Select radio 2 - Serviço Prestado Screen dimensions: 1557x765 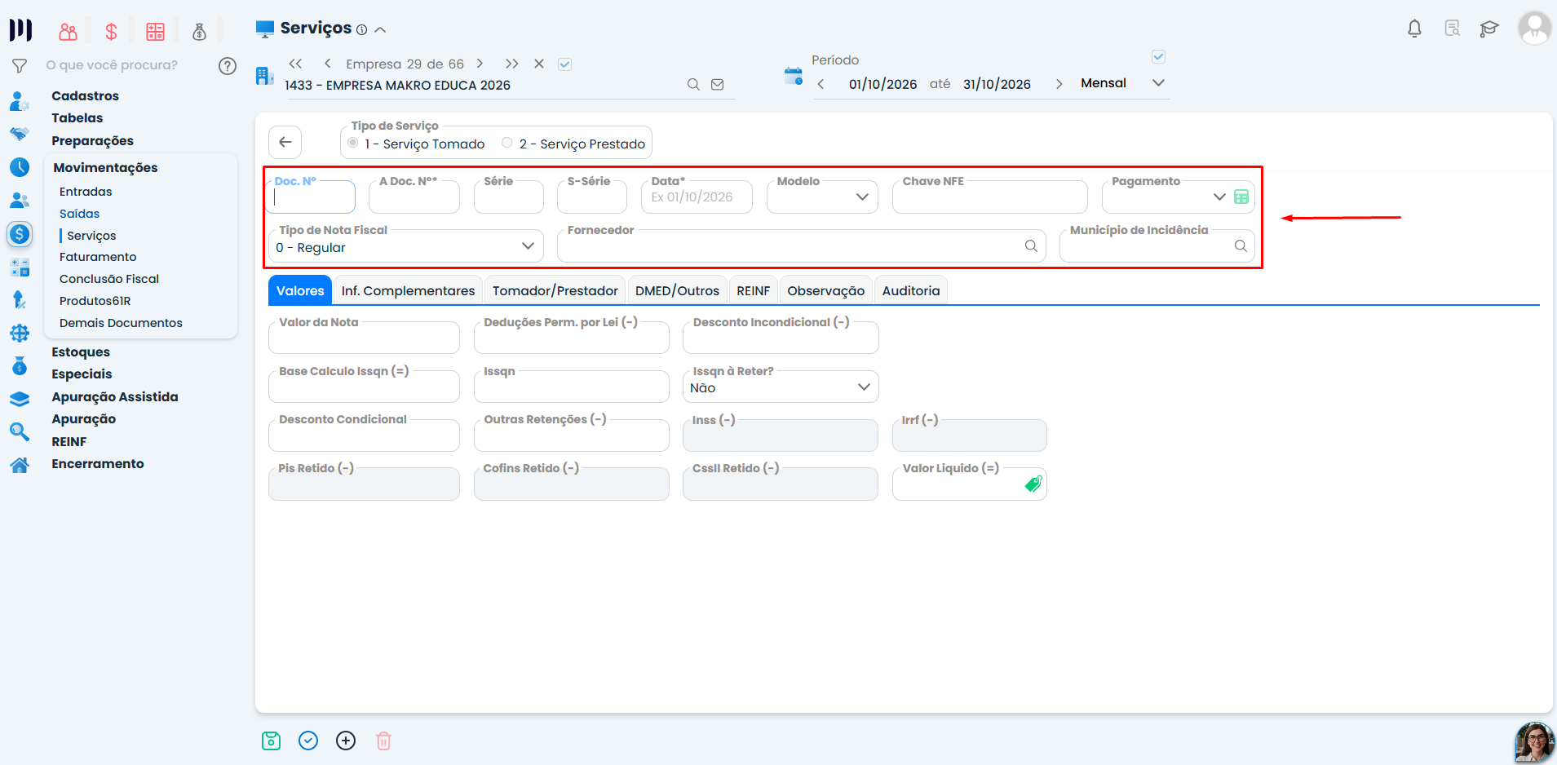pyautogui.click(x=507, y=143)
